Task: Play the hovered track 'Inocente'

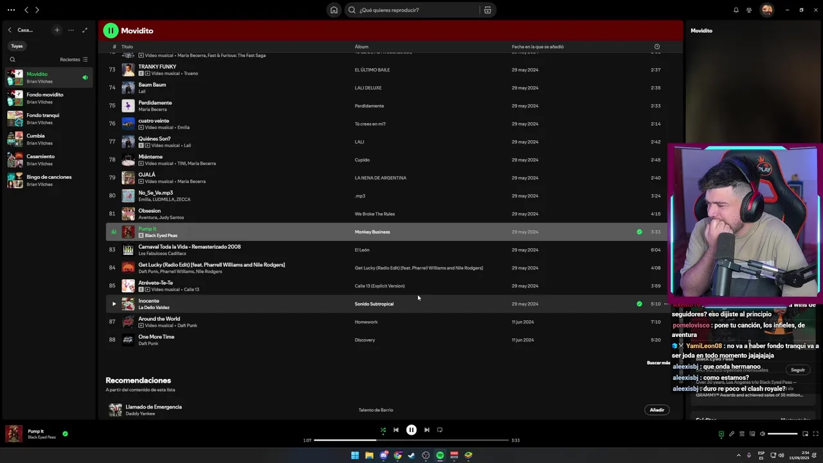Action: pos(114,304)
